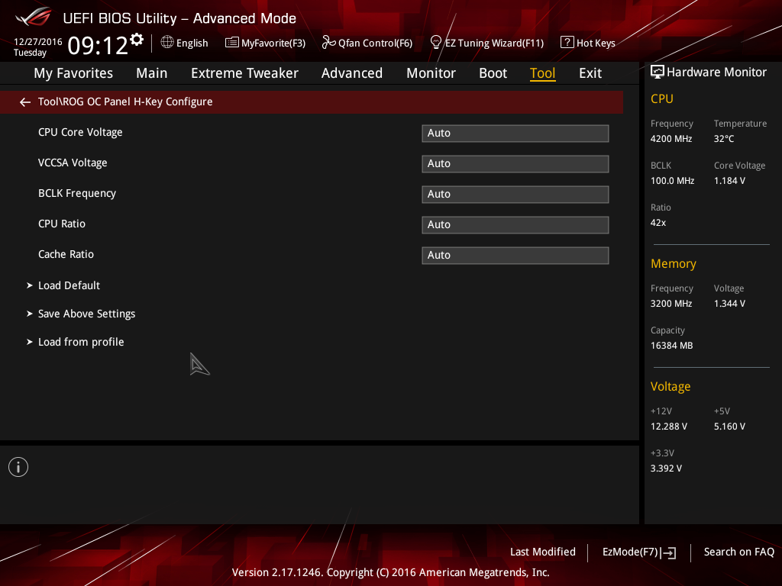Click the 12.288 V reading
The image size is (782, 586).
click(x=669, y=427)
